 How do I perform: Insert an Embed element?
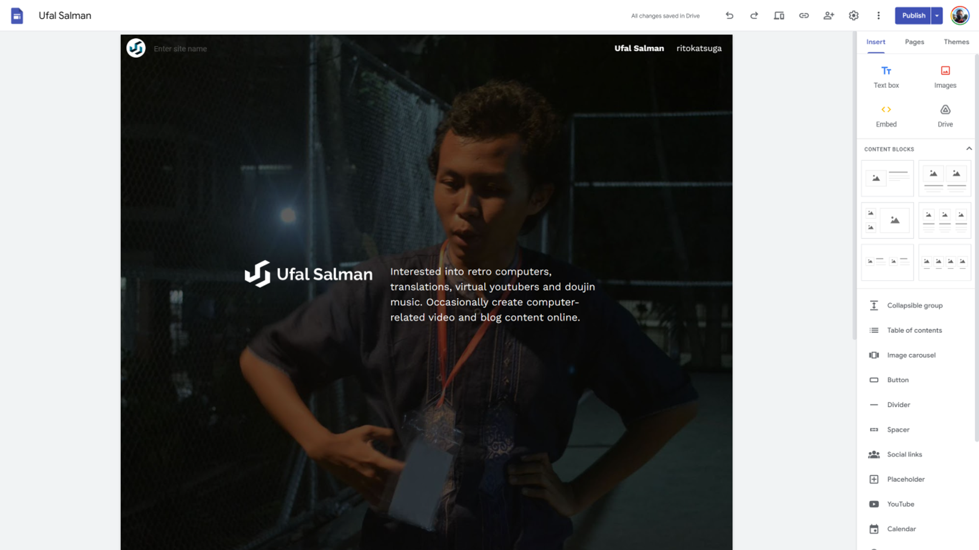pos(886,116)
